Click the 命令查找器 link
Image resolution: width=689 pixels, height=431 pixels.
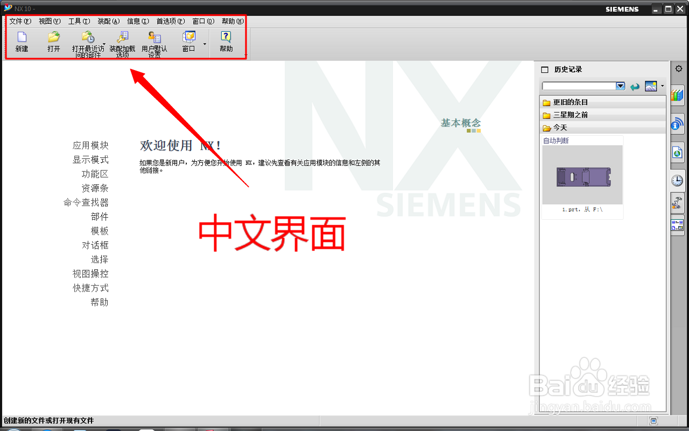click(86, 203)
